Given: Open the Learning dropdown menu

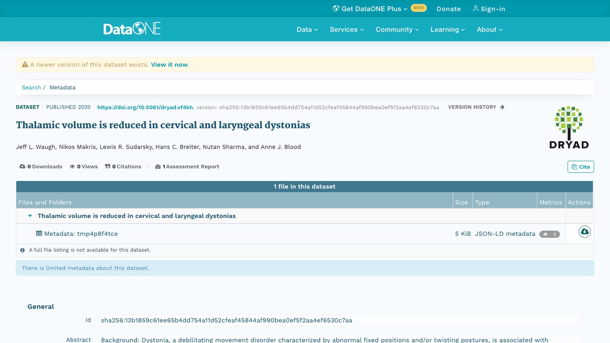Looking at the screenshot, I should point(447,30).
